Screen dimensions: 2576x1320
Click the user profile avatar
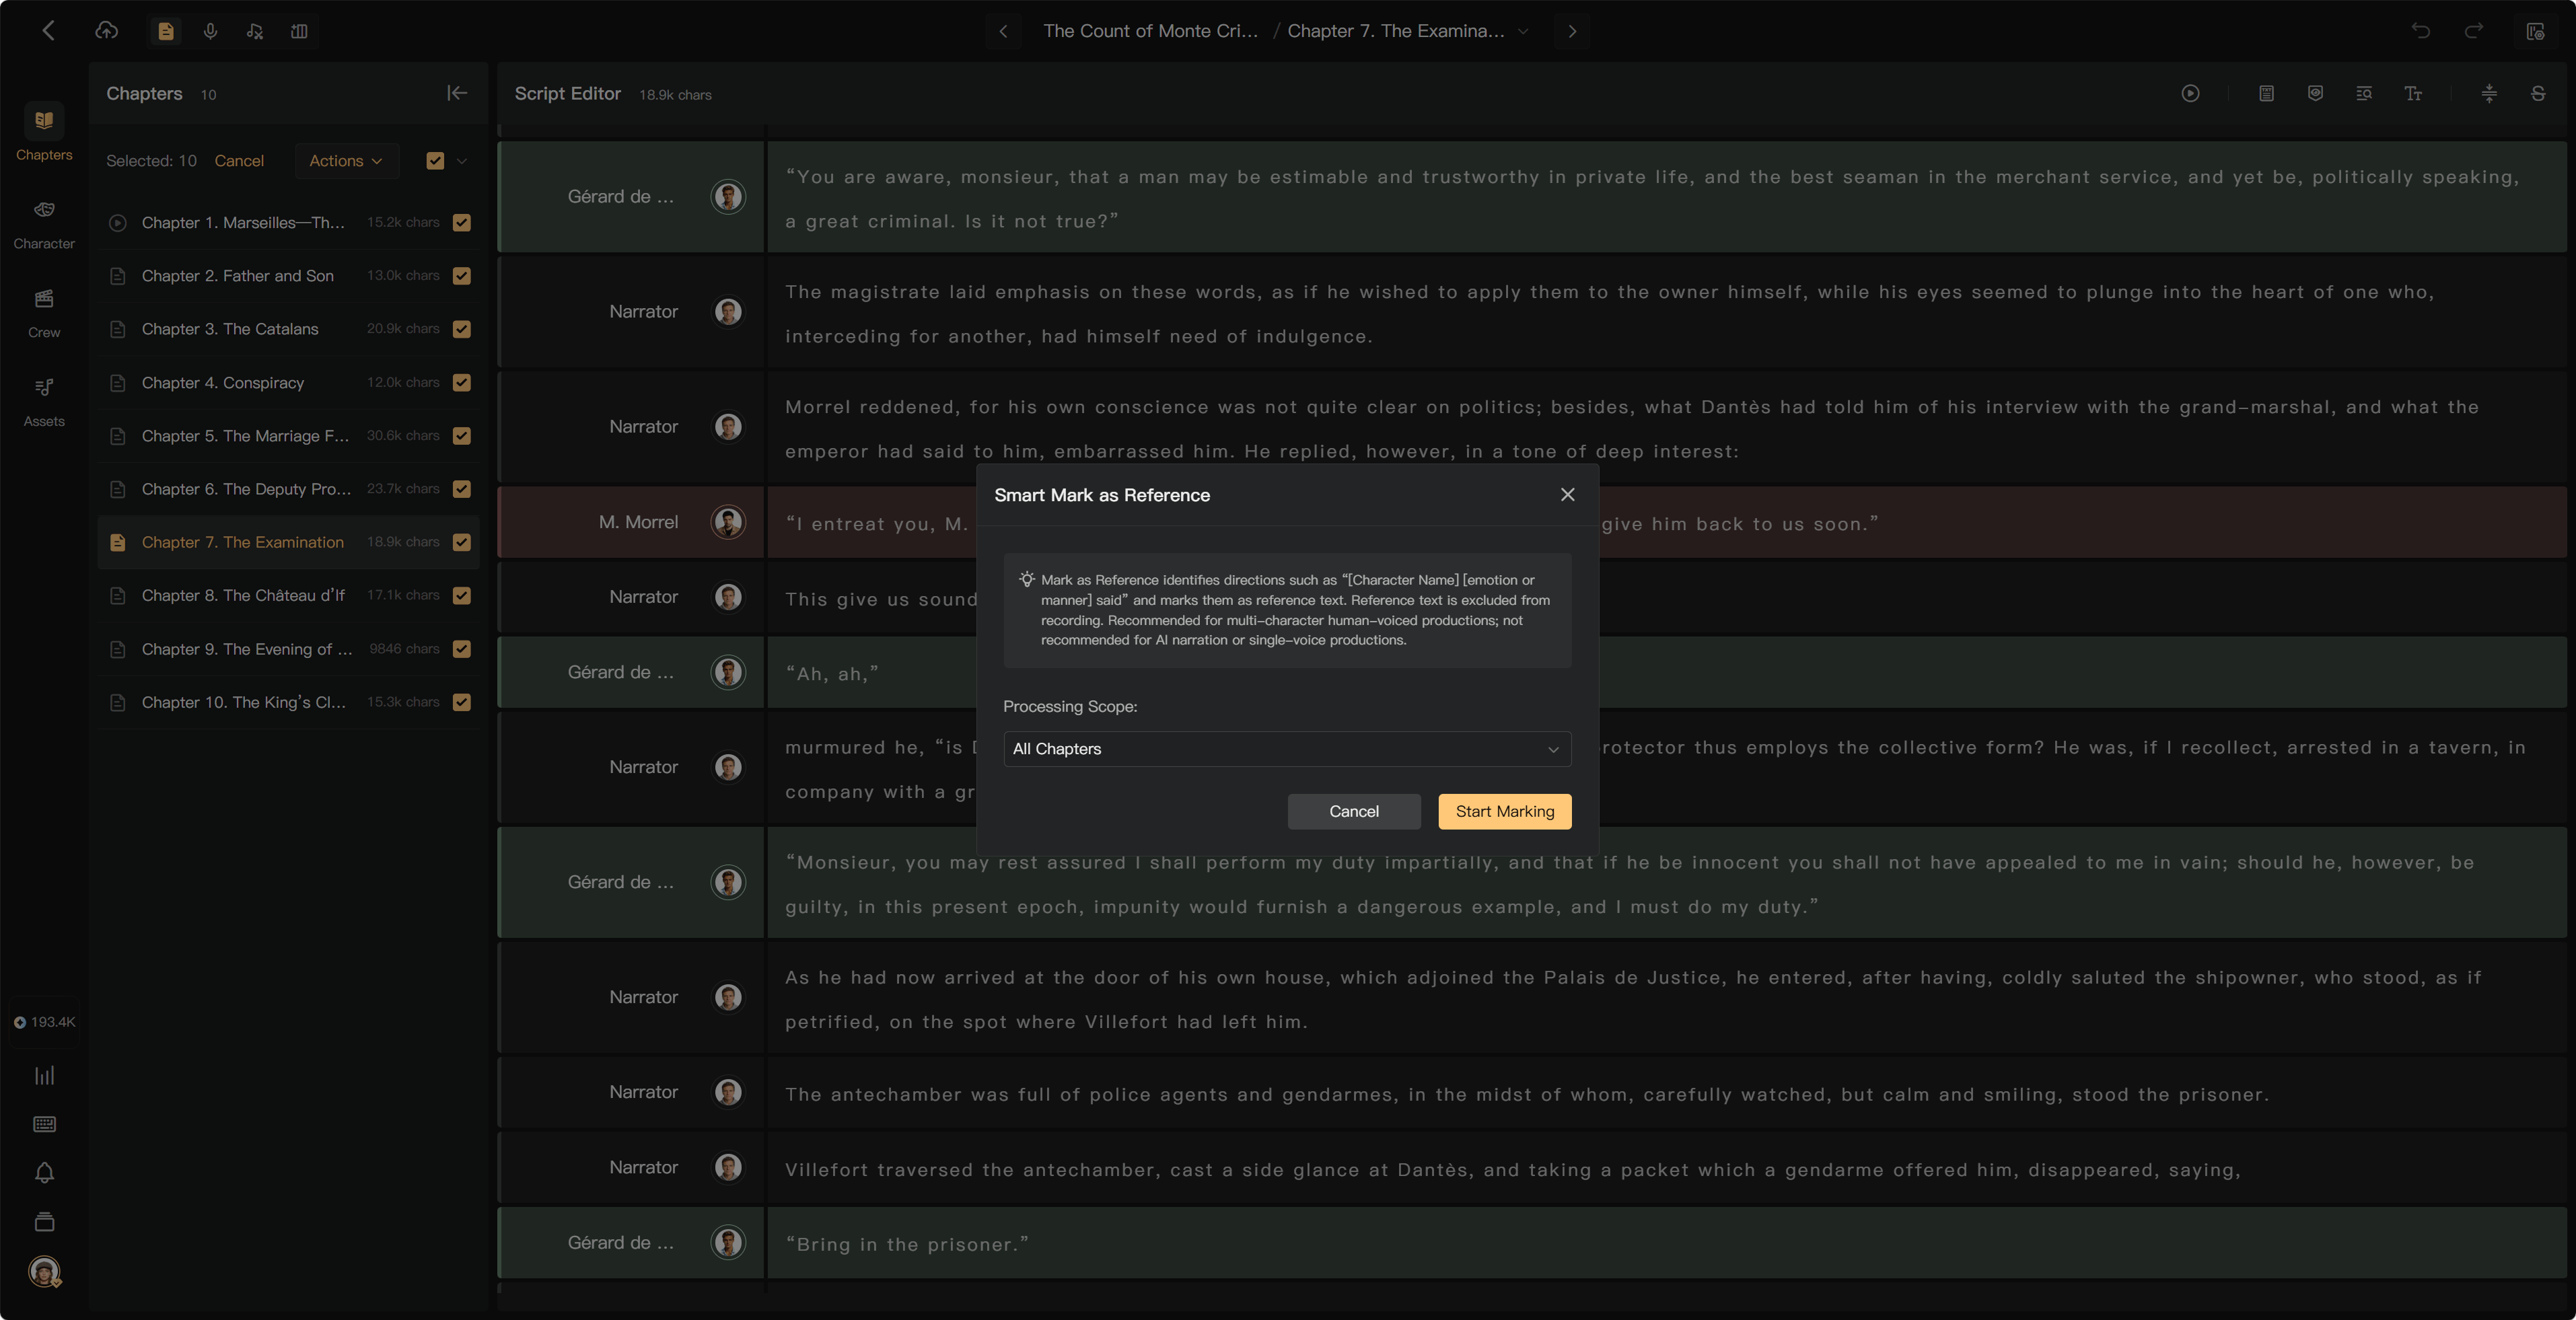(44, 1271)
